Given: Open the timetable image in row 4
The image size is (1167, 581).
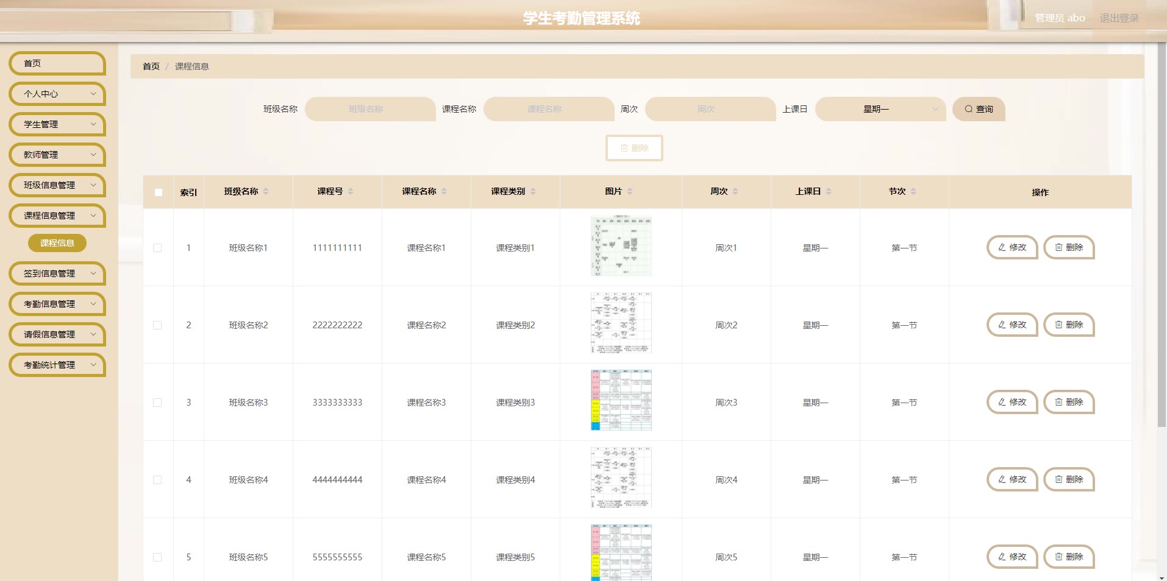Looking at the screenshot, I should tap(621, 477).
